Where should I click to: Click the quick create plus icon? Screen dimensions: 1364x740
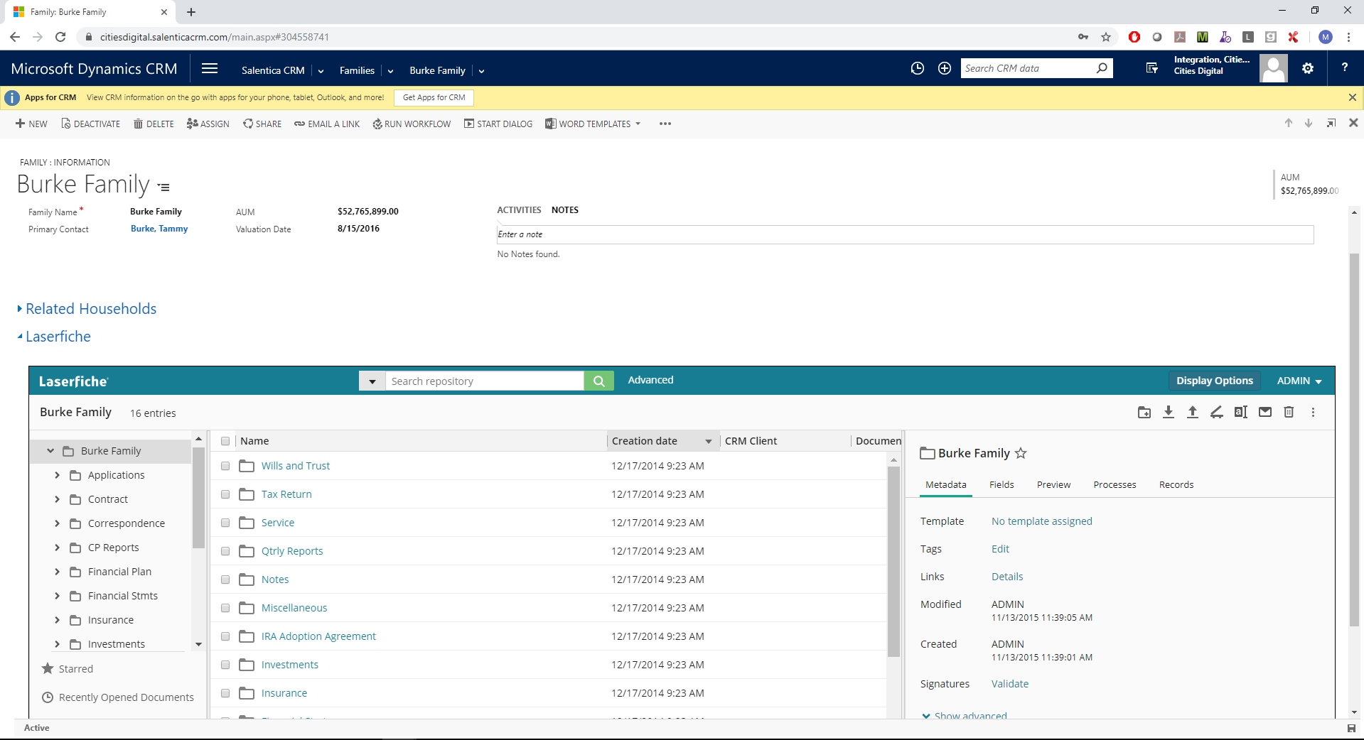click(945, 68)
